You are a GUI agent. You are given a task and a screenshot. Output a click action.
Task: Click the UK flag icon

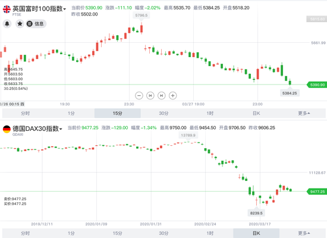tap(7, 9)
